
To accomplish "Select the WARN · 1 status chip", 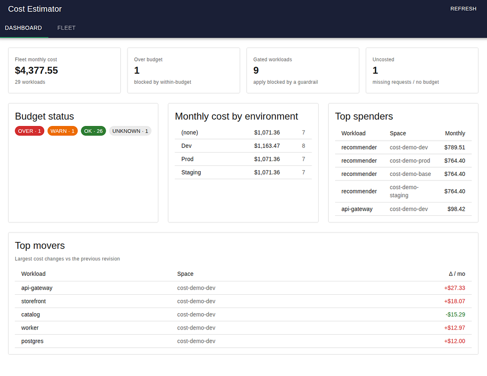I will (x=62, y=131).
